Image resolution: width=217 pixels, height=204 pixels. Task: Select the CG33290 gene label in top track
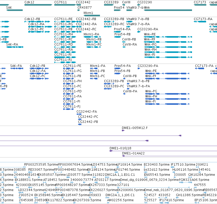[145, 2]
